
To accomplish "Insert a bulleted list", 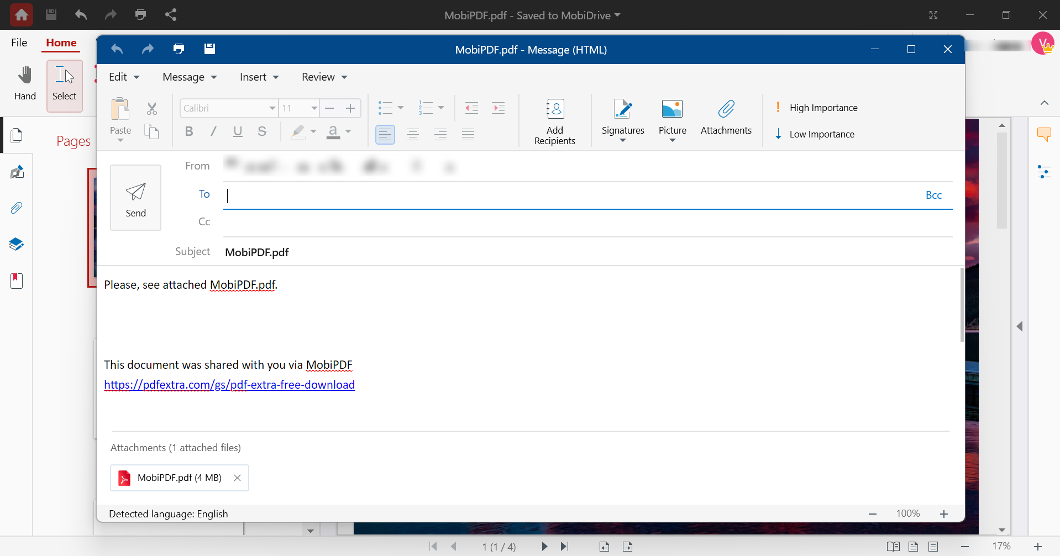I will 385,108.
